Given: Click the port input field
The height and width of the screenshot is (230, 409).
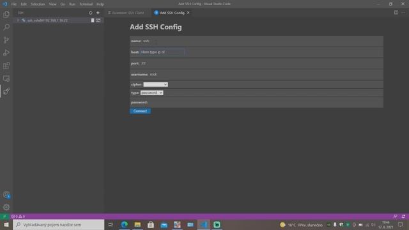Looking at the screenshot, I should click(162, 63).
